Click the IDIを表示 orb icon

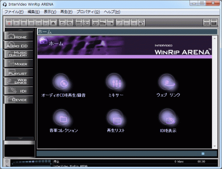click(x=169, y=118)
